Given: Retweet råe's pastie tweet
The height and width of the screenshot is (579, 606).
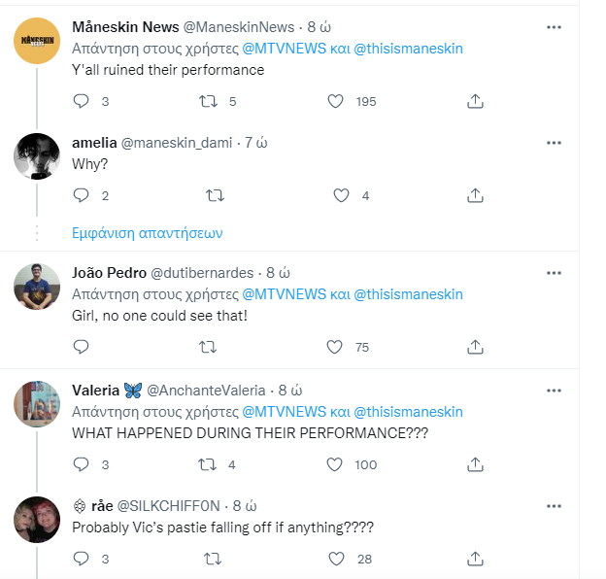Looking at the screenshot, I should click(x=213, y=559).
